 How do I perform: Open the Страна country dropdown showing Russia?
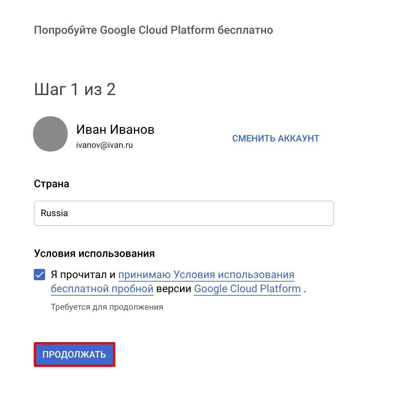pyautogui.click(x=184, y=213)
